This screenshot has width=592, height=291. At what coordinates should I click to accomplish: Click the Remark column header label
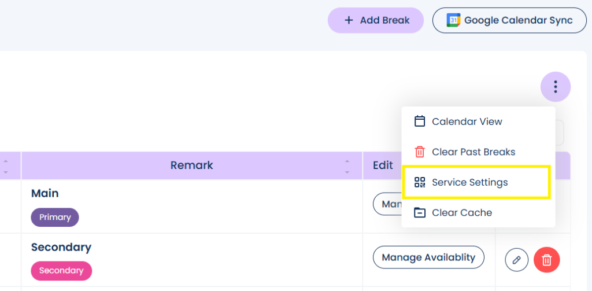pos(191,165)
